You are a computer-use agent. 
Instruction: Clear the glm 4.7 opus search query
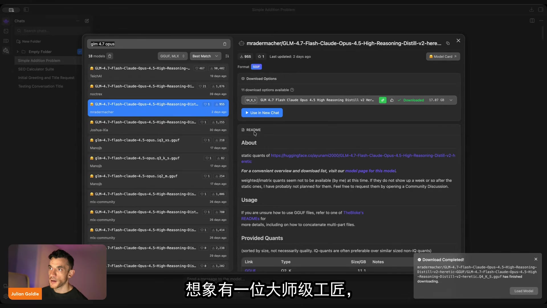coord(224,44)
